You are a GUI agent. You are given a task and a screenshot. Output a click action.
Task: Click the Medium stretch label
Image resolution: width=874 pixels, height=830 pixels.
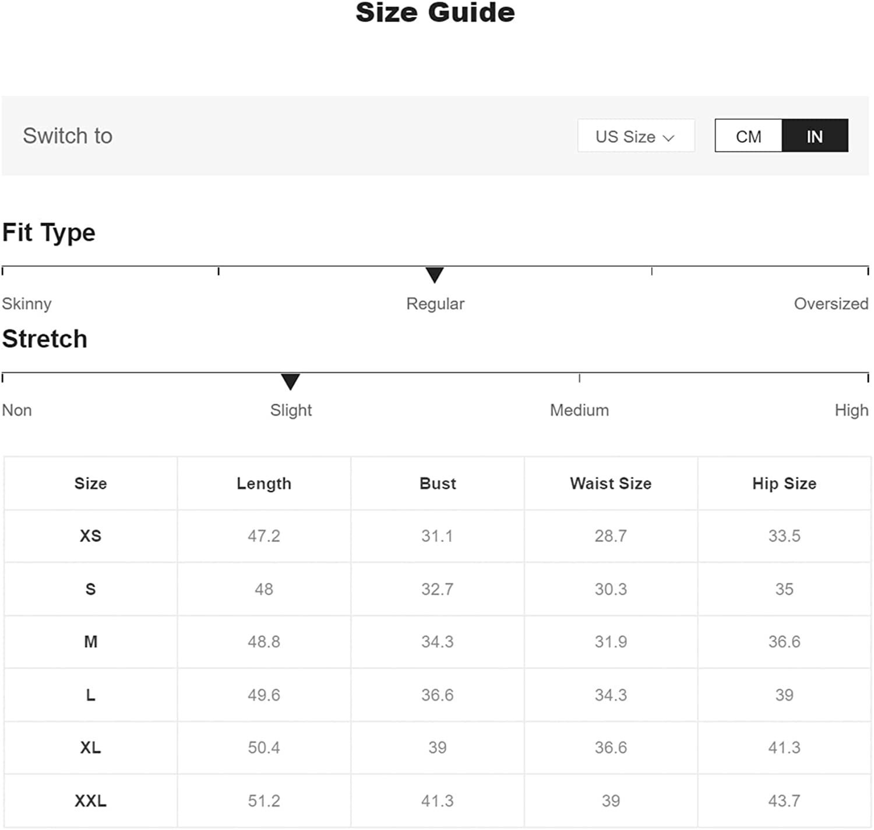point(579,410)
